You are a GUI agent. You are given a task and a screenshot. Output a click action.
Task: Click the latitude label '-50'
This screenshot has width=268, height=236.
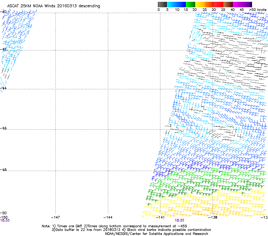pos(3,213)
